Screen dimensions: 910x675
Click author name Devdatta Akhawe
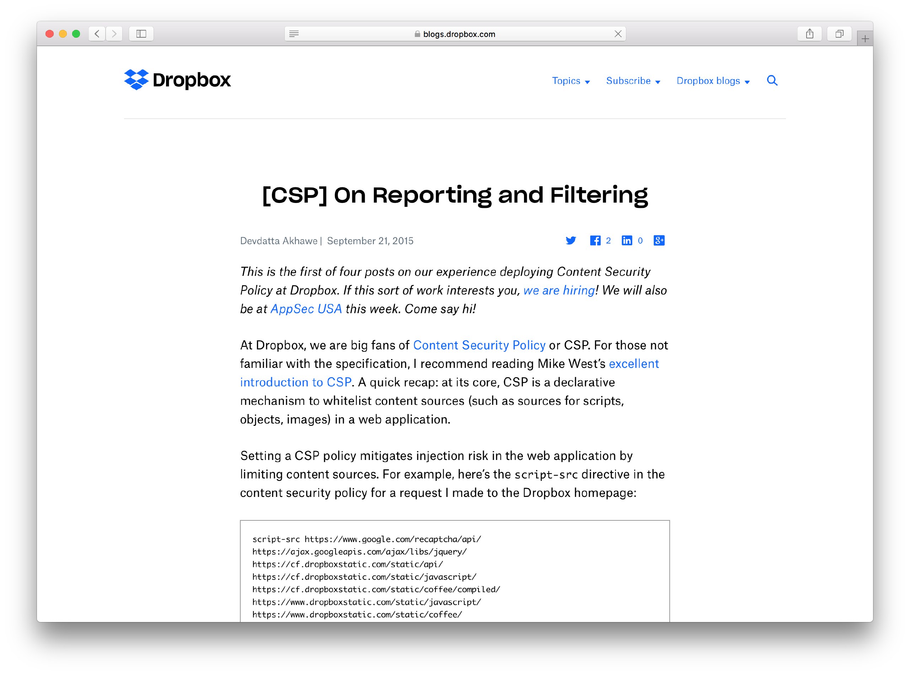(279, 241)
